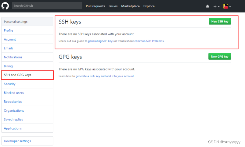Screen dimensions: 245x147
Task: Follow the generating SSH keys guide link
Action: 101,41
